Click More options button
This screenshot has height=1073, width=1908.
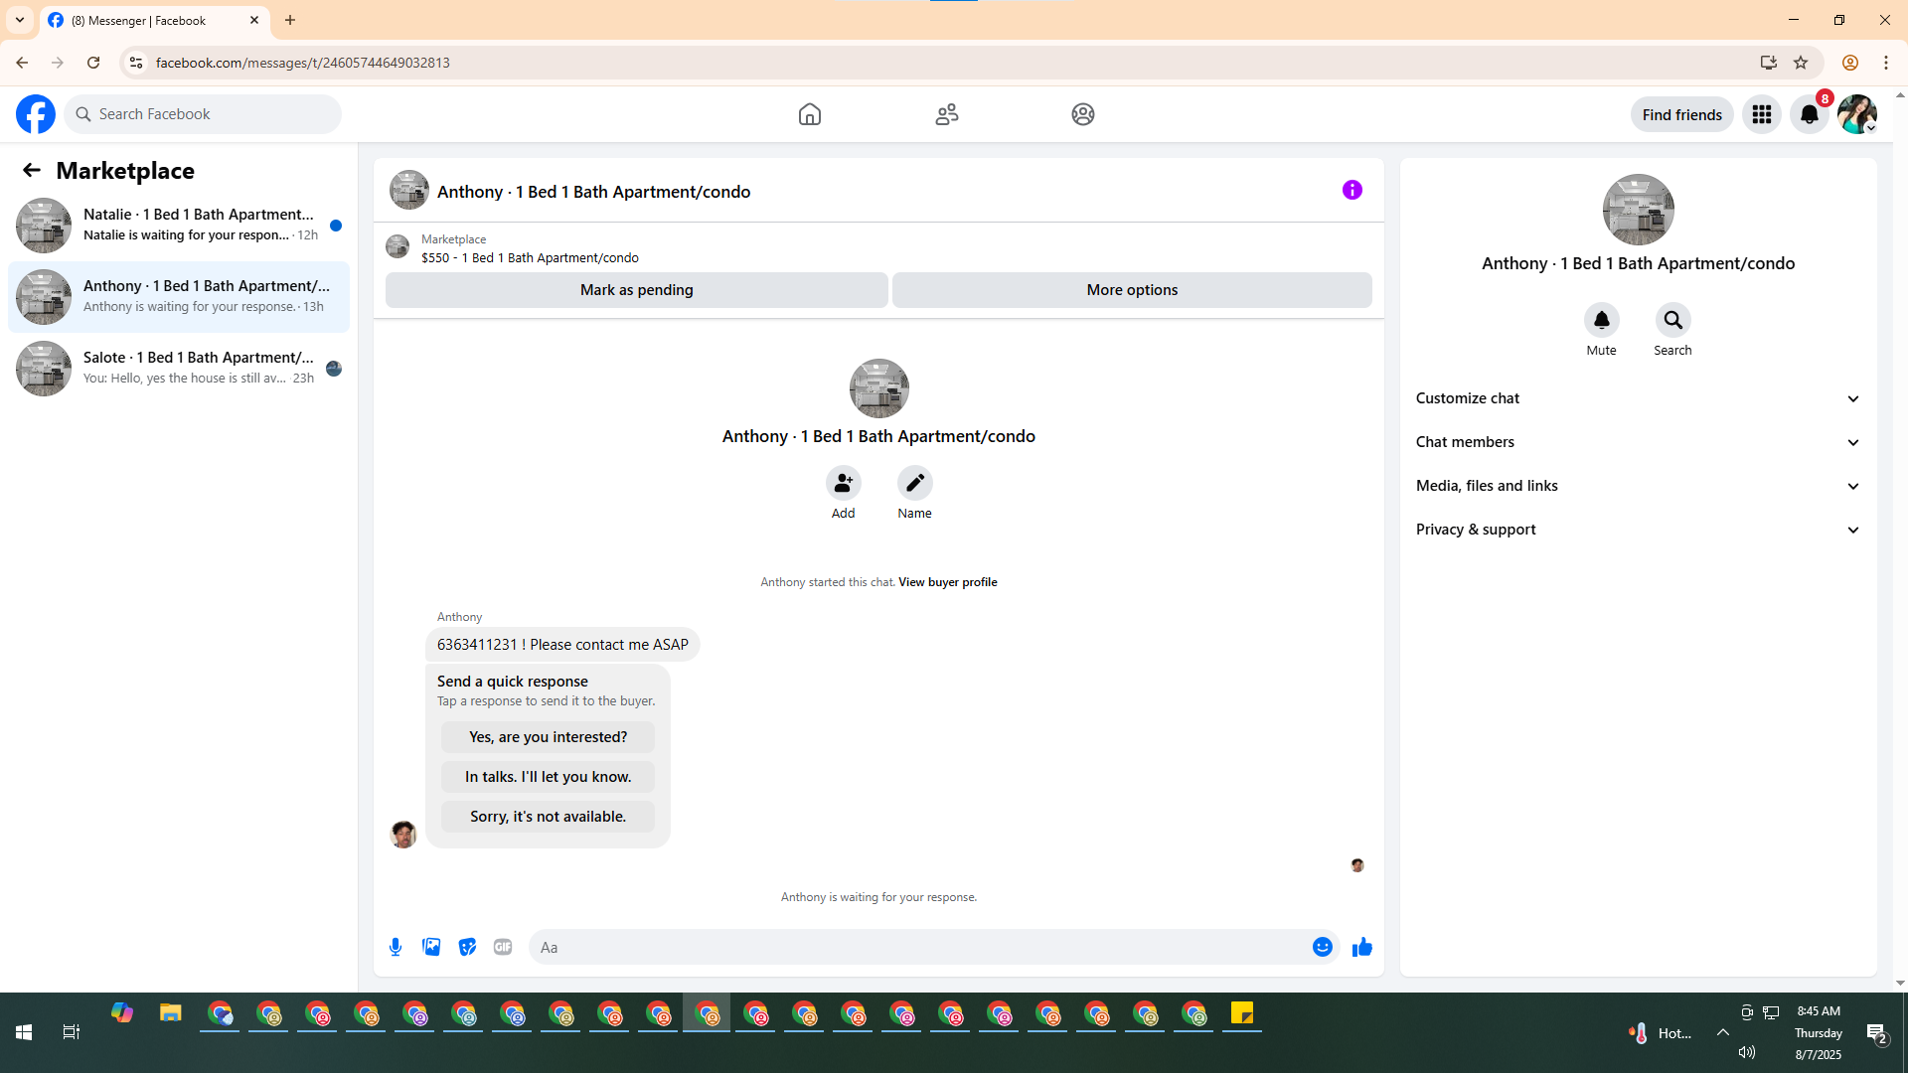pyautogui.click(x=1132, y=290)
